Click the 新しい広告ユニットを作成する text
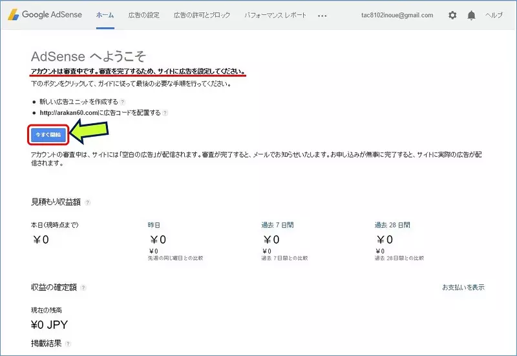The width and height of the screenshot is (517, 356). click(78, 102)
